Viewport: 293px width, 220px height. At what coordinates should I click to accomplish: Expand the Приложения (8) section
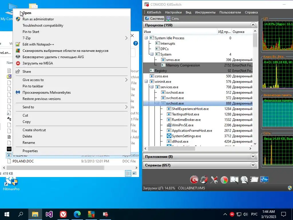pos(253,156)
